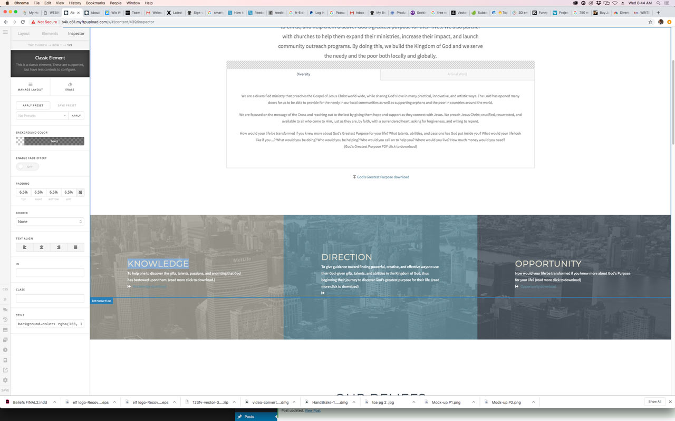This screenshot has width=675, height=421.
Task: Open the Background Color select swatch
Action: (x=50, y=141)
